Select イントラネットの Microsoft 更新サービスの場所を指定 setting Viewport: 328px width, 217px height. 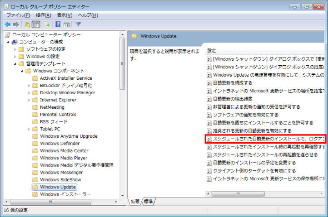tap(268, 91)
